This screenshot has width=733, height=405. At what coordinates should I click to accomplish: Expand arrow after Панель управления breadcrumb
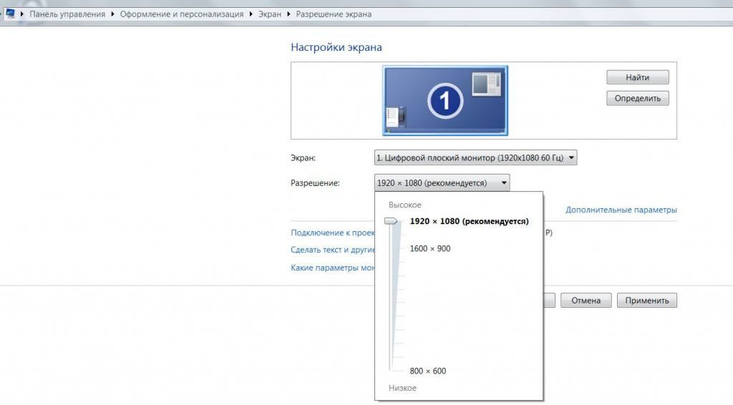coord(112,14)
